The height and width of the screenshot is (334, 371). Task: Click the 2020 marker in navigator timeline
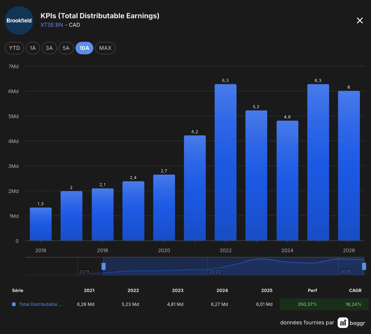(215, 272)
